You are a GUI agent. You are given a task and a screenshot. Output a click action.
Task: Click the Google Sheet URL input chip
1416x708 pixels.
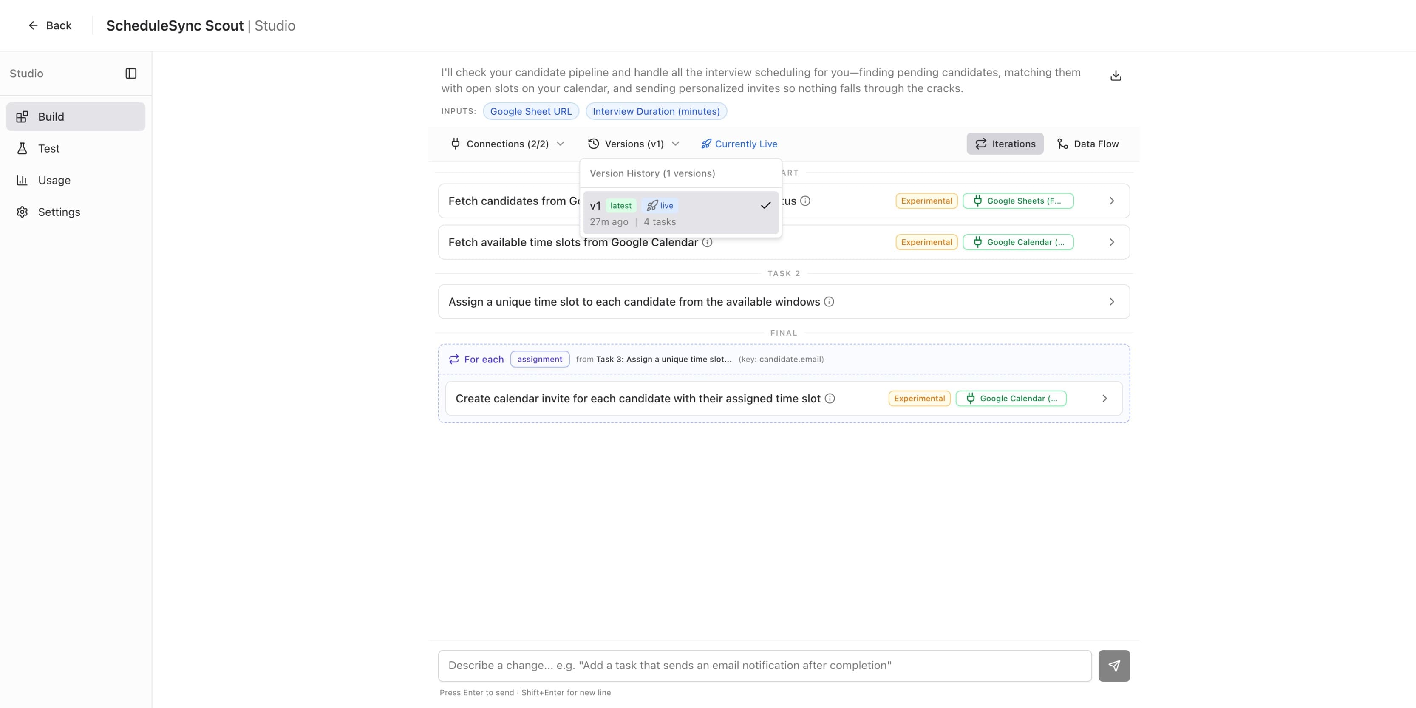[530, 112]
